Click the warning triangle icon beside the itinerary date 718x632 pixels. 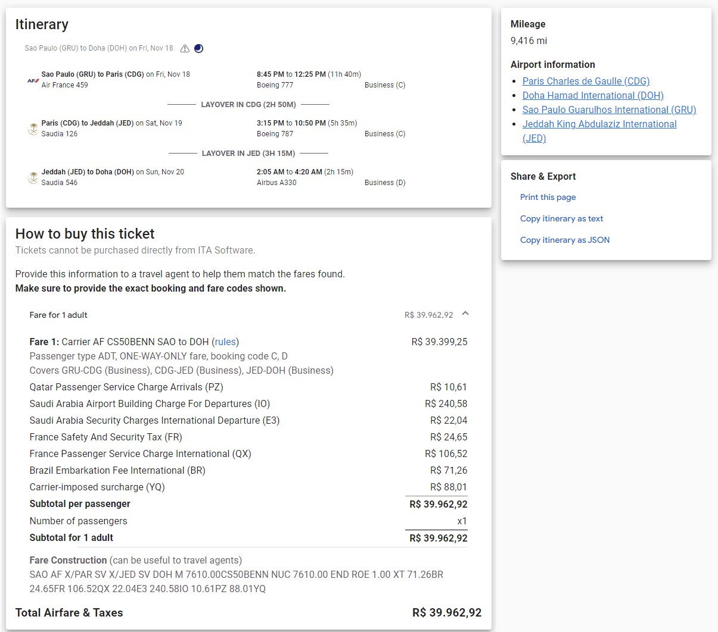(x=185, y=49)
